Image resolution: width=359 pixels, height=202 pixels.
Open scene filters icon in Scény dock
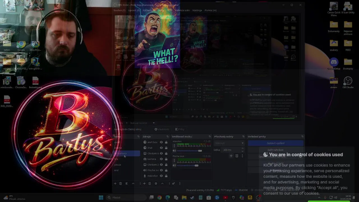[x=127, y=183]
